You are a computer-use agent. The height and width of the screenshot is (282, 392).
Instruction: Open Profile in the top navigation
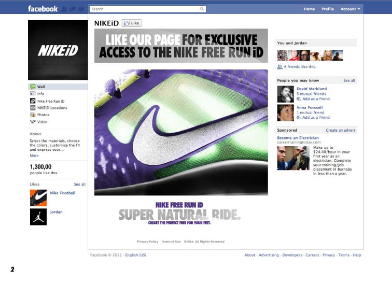(x=328, y=9)
